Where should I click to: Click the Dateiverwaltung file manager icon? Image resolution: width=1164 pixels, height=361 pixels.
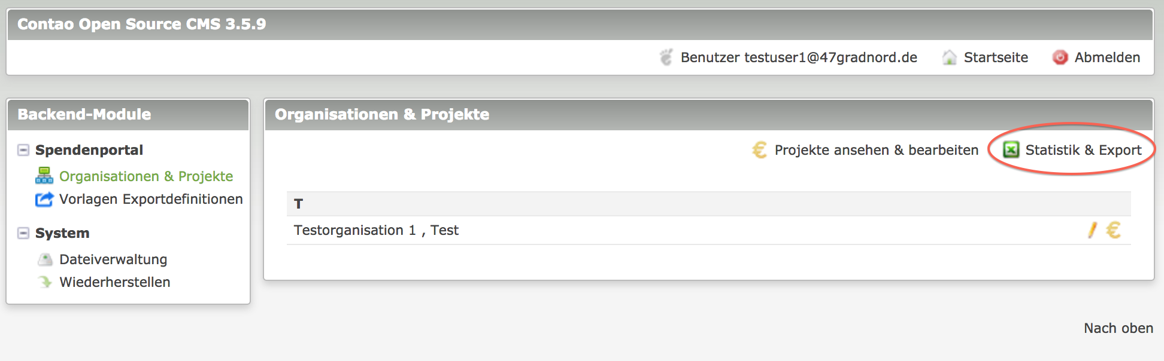click(x=45, y=259)
